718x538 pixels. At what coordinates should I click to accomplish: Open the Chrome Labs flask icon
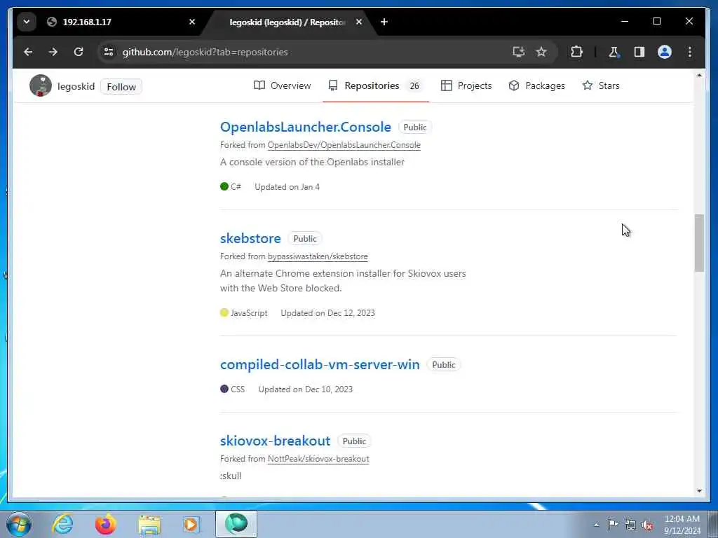tap(614, 52)
